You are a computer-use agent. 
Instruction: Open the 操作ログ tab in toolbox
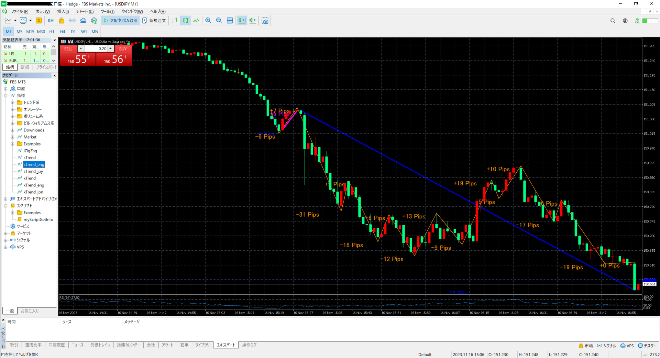click(249, 345)
